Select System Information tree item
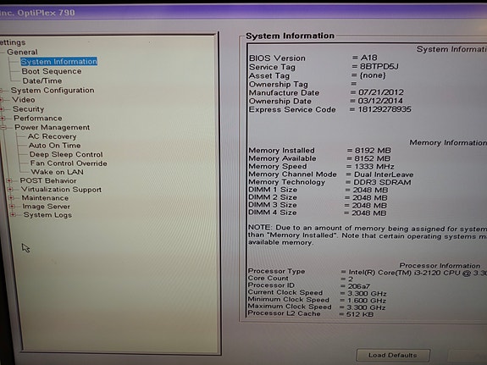Screen dimensions: 487x365 click(x=58, y=62)
